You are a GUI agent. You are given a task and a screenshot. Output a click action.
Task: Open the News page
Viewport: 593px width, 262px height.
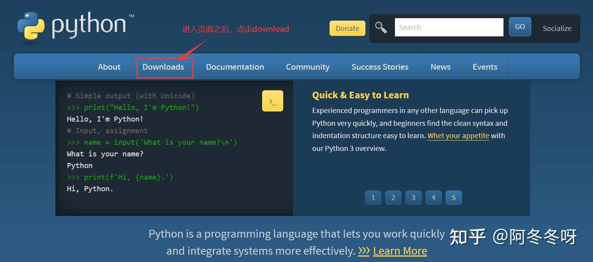point(440,67)
